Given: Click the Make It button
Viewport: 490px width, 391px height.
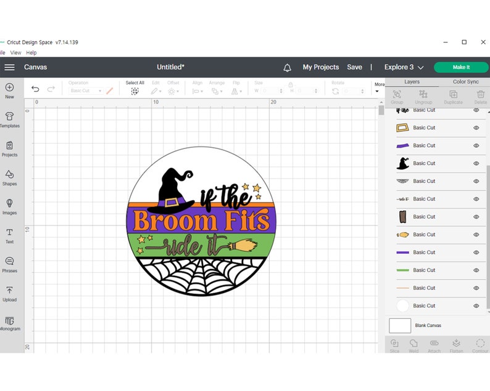Looking at the screenshot, I should point(461,67).
